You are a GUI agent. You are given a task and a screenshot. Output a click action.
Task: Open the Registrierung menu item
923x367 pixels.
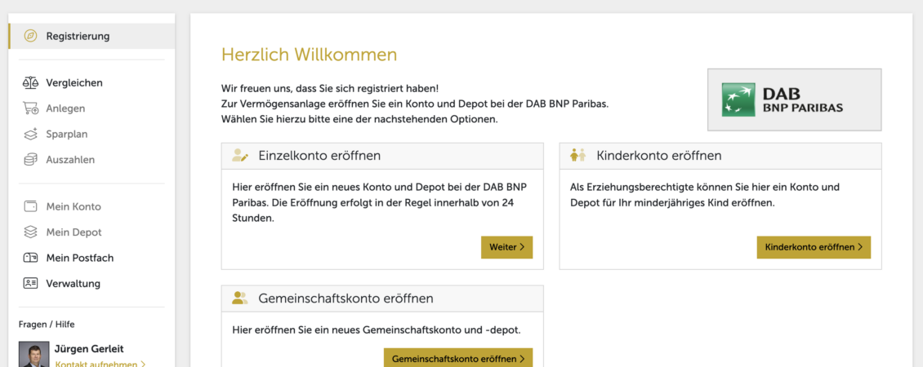pyautogui.click(x=91, y=36)
